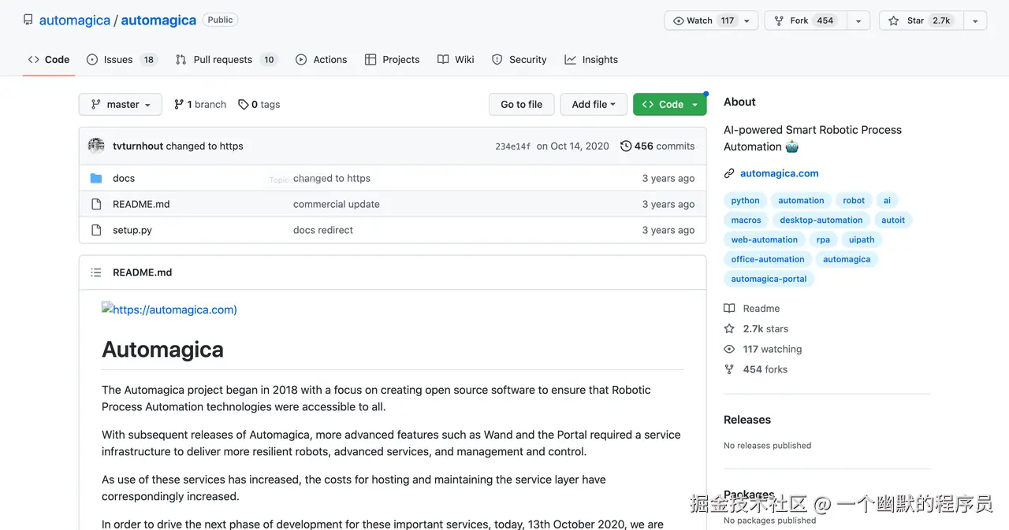Open the Add file dropdown

point(594,104)
